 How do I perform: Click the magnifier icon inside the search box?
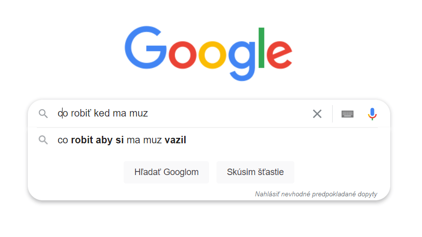(43, 114)
